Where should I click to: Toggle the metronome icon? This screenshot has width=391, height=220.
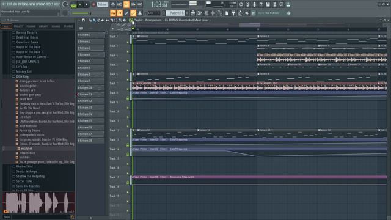(x=113, y=4)
